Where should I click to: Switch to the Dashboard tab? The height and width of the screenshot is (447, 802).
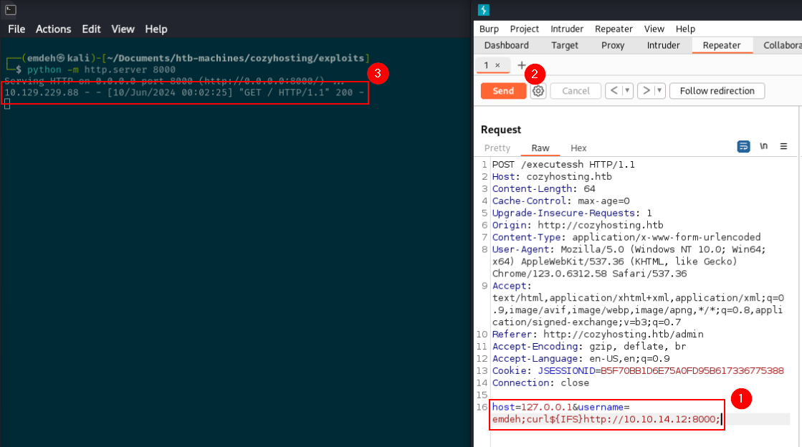pyautogui.click(x=507, y=46)
